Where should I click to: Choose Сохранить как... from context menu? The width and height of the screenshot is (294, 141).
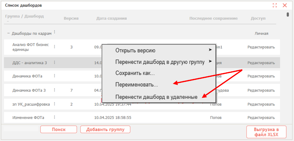point(135,73)
